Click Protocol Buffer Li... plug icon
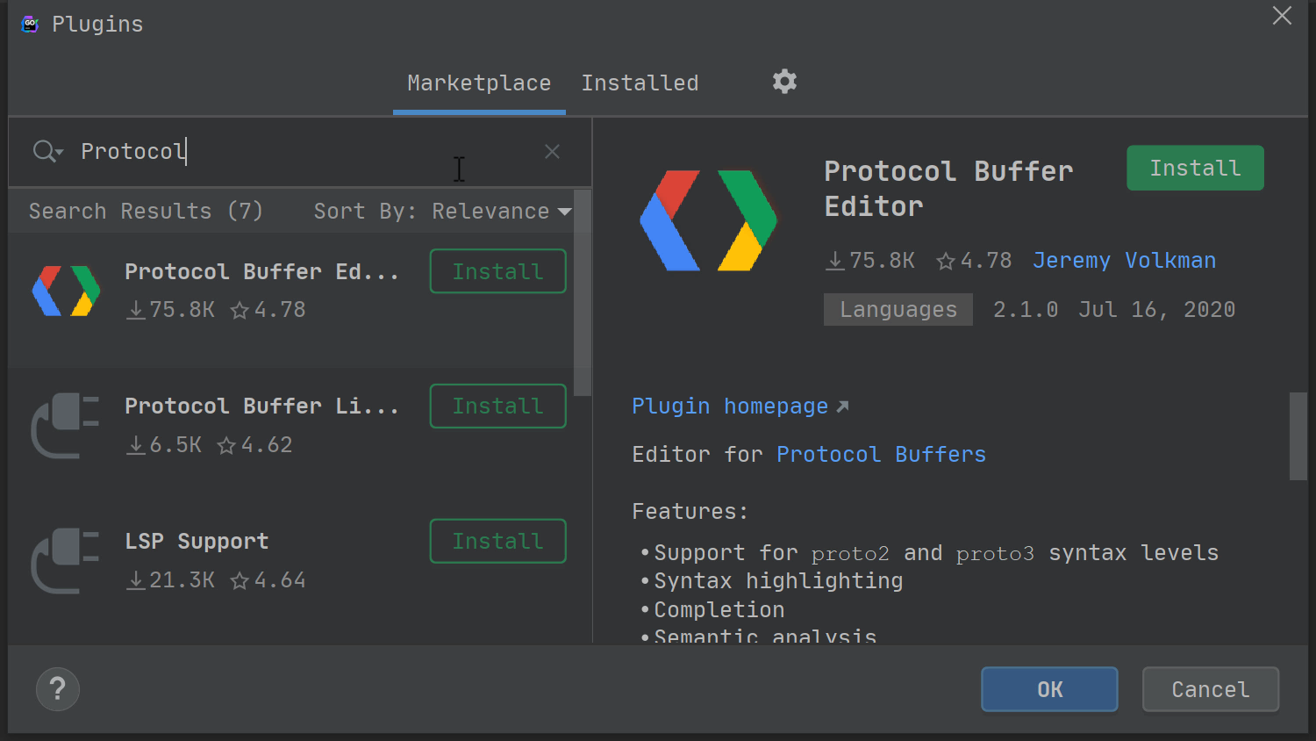This screenshot has height=741, width=1316. (x=66, y=426)
